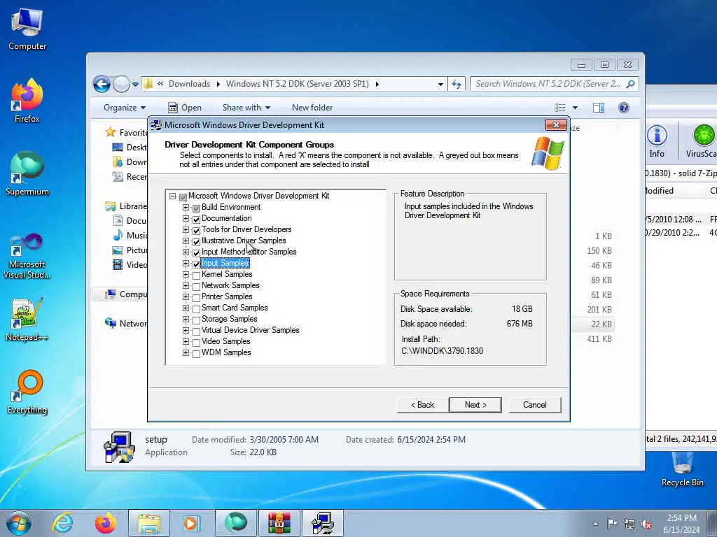This screenshot has width=717, height=537.
Task: Click the Explorer forward navigation arrow
Action: click(x=121, y=84)
